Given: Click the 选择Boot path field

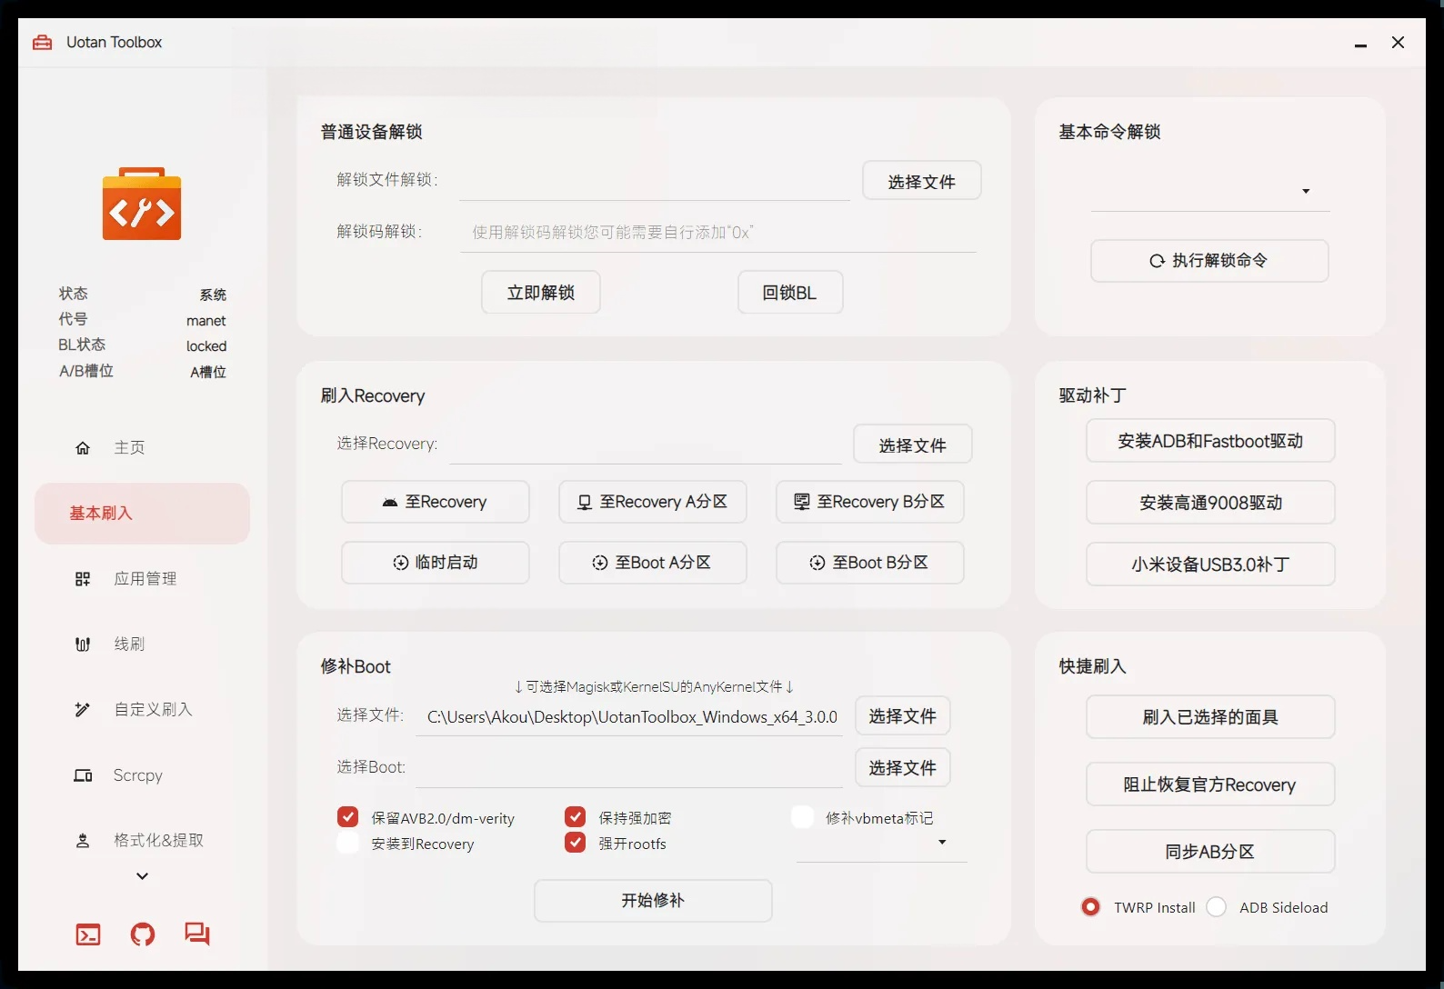Looking at the screenshot, I should pos(630,769).
